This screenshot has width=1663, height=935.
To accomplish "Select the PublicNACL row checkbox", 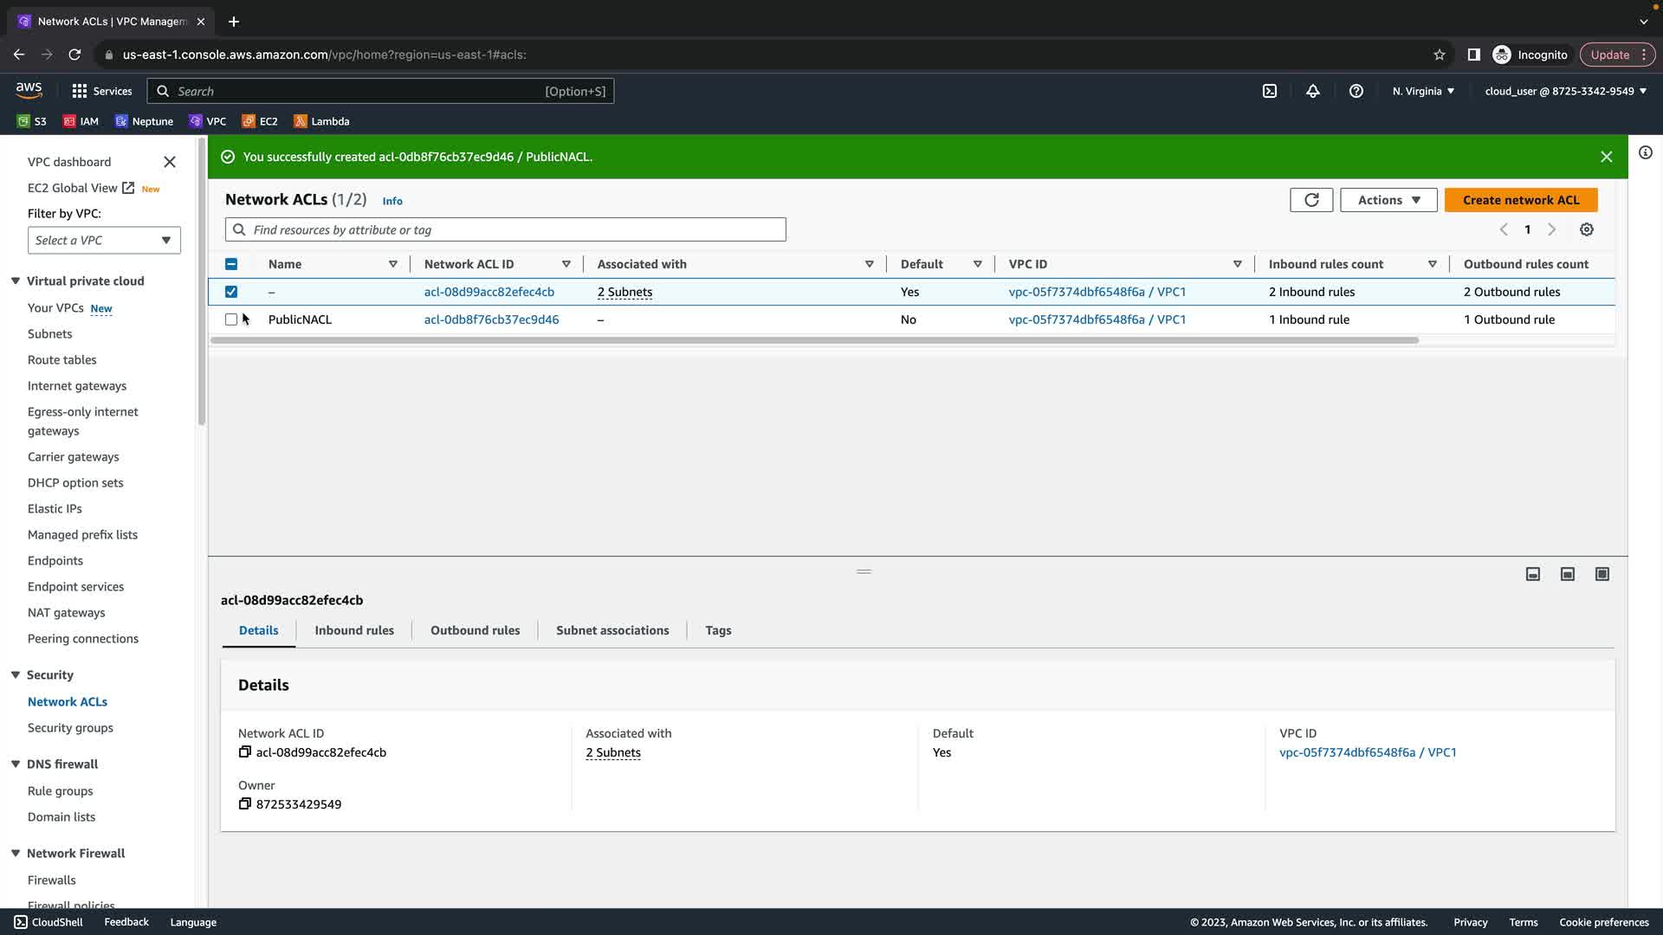I will (x=231, y=319).
